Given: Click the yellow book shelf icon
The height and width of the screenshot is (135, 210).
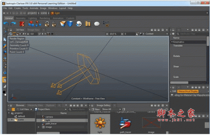Looking at the screenshot, I should pos(88,24).
